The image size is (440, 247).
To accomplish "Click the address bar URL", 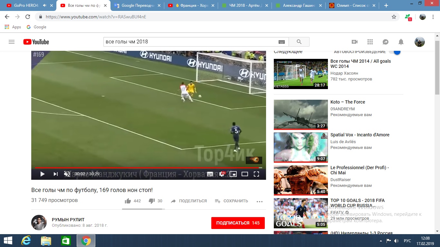I will 96,17.
